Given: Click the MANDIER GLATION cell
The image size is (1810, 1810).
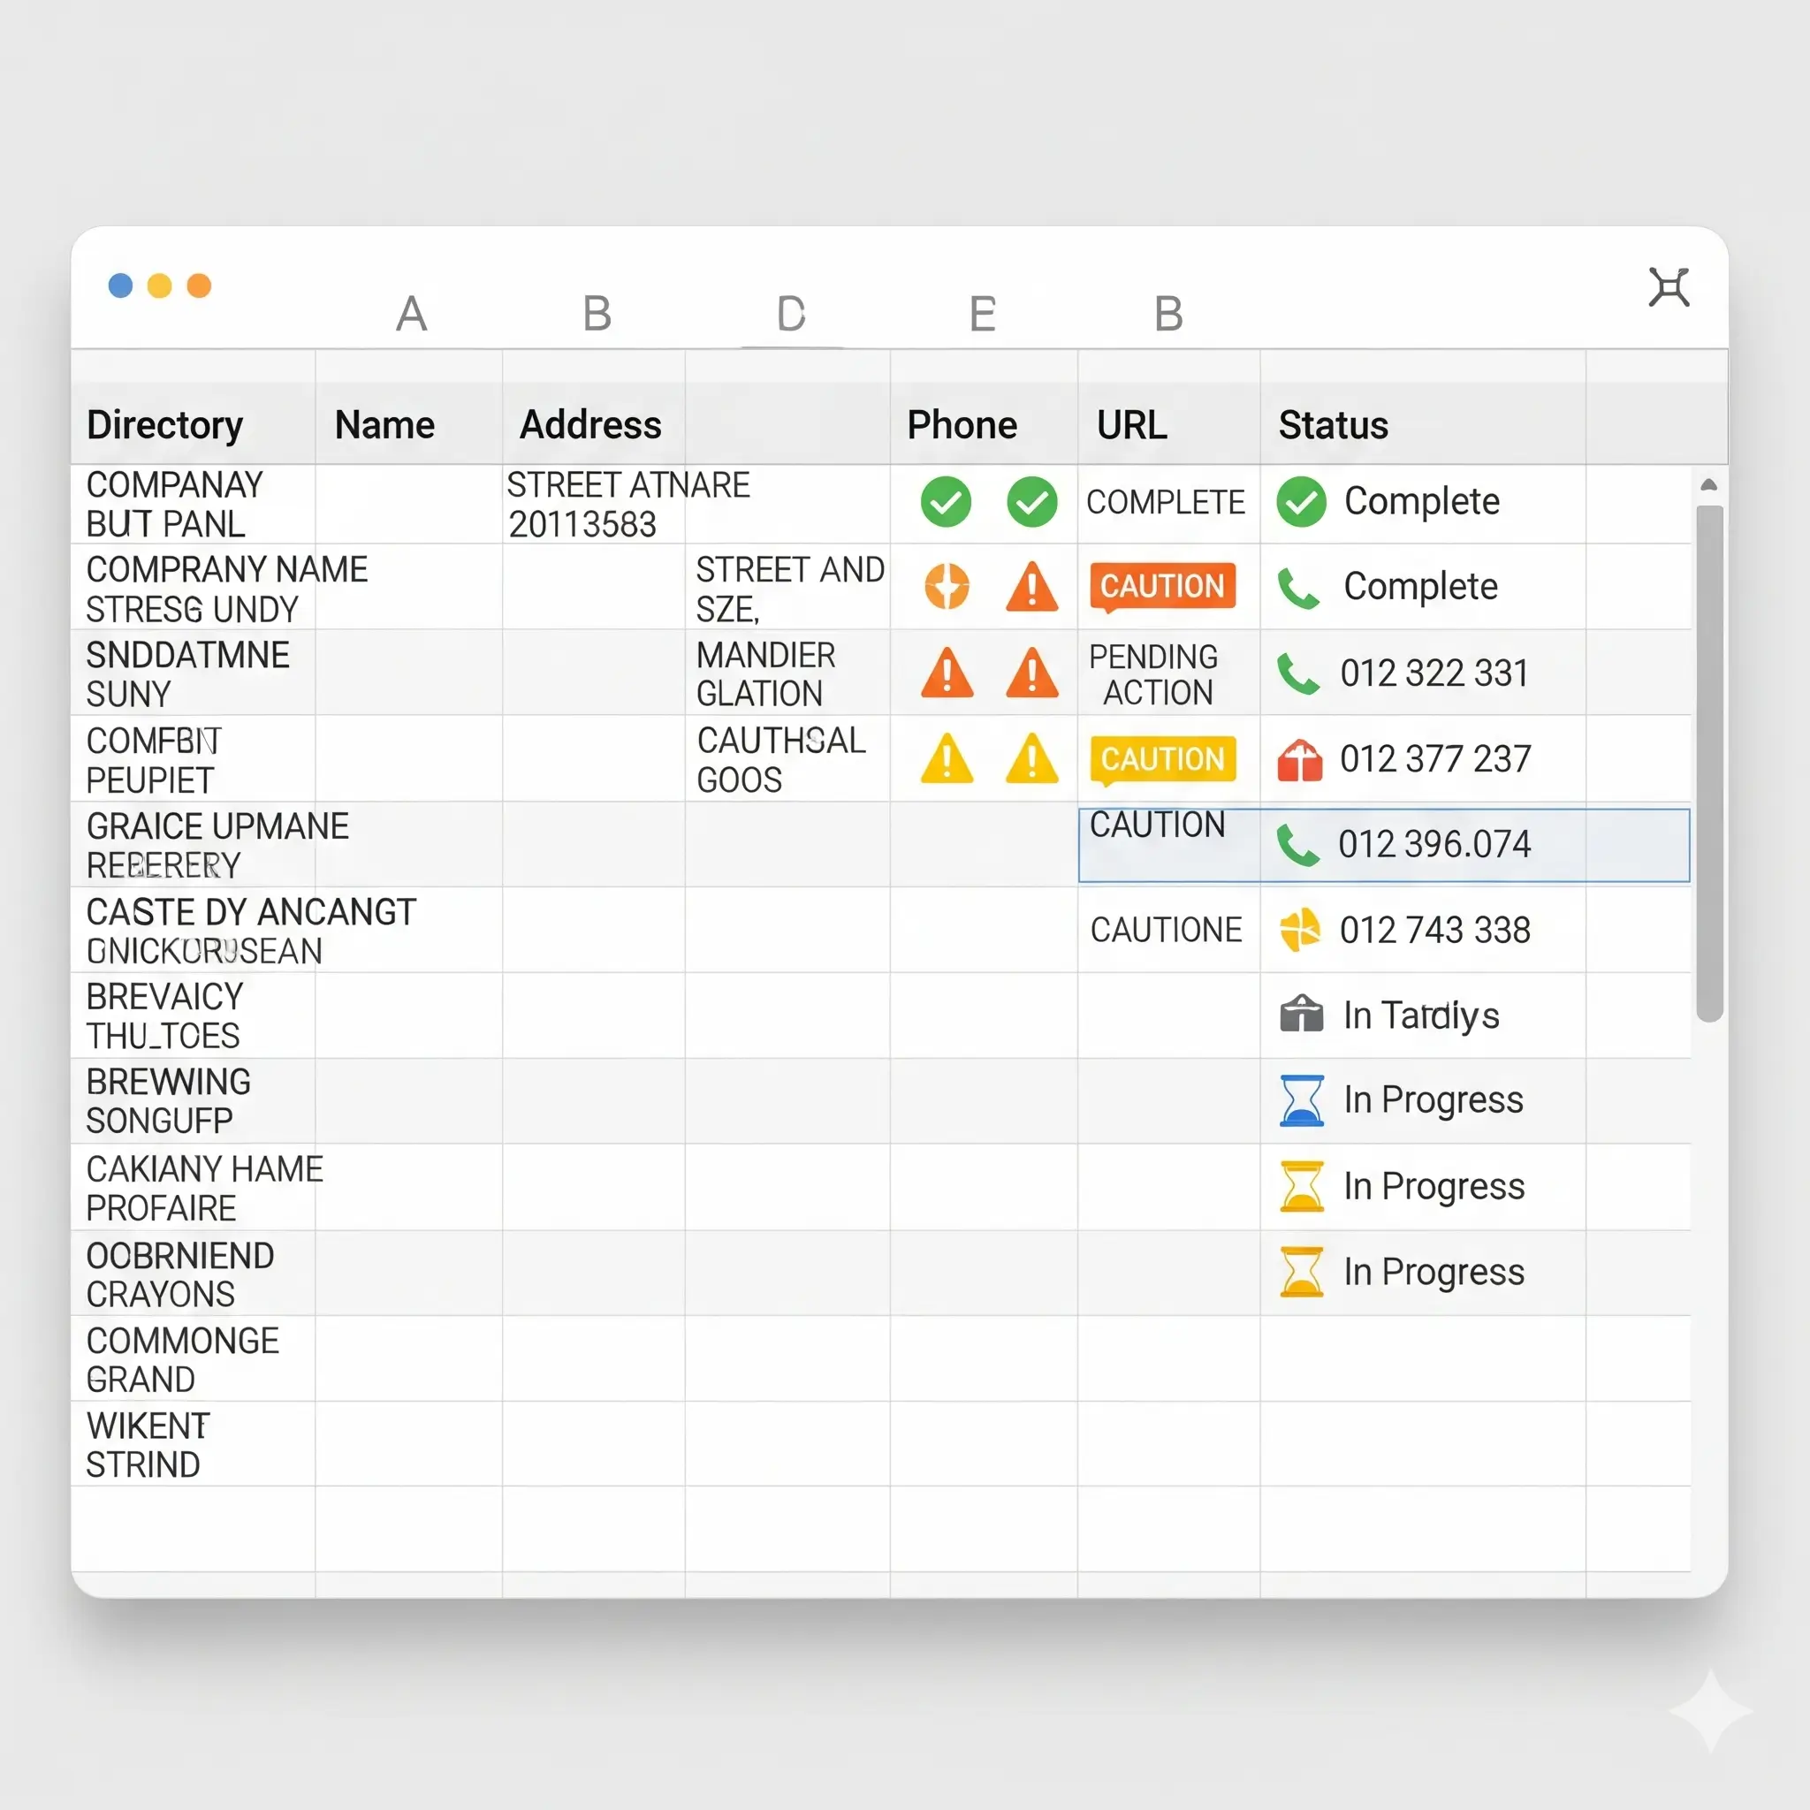Looking at the screenshot, I should coord(787,673).
